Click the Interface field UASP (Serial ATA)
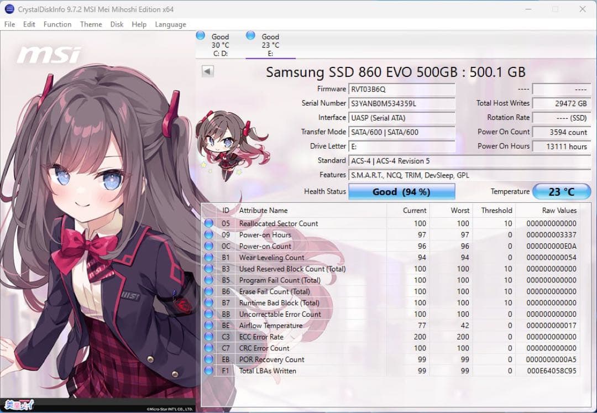 pyautogui.click(x=402, y=118)
